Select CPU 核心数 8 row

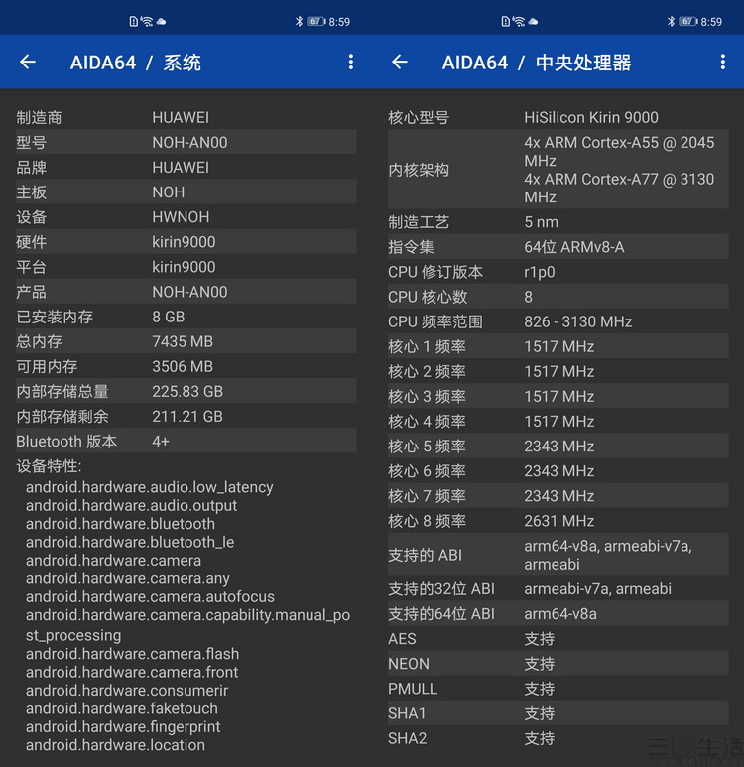[558, 297]
